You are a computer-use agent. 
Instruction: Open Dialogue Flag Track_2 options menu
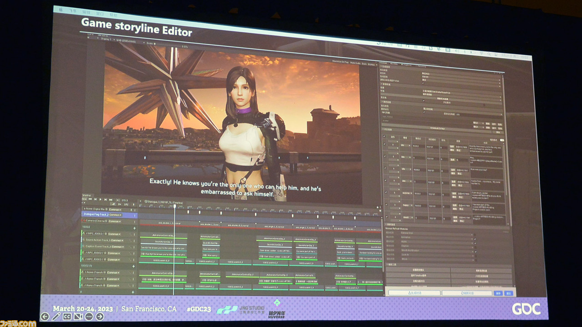pyautogui.click(x=135, y=215)
